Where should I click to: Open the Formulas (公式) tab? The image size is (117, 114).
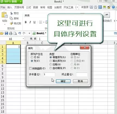[29, 7]
